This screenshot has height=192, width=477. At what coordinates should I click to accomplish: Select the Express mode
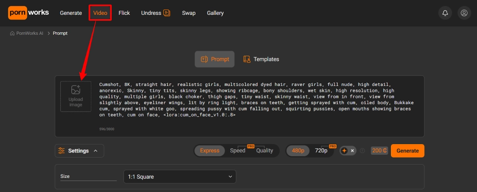click(210, 151)
